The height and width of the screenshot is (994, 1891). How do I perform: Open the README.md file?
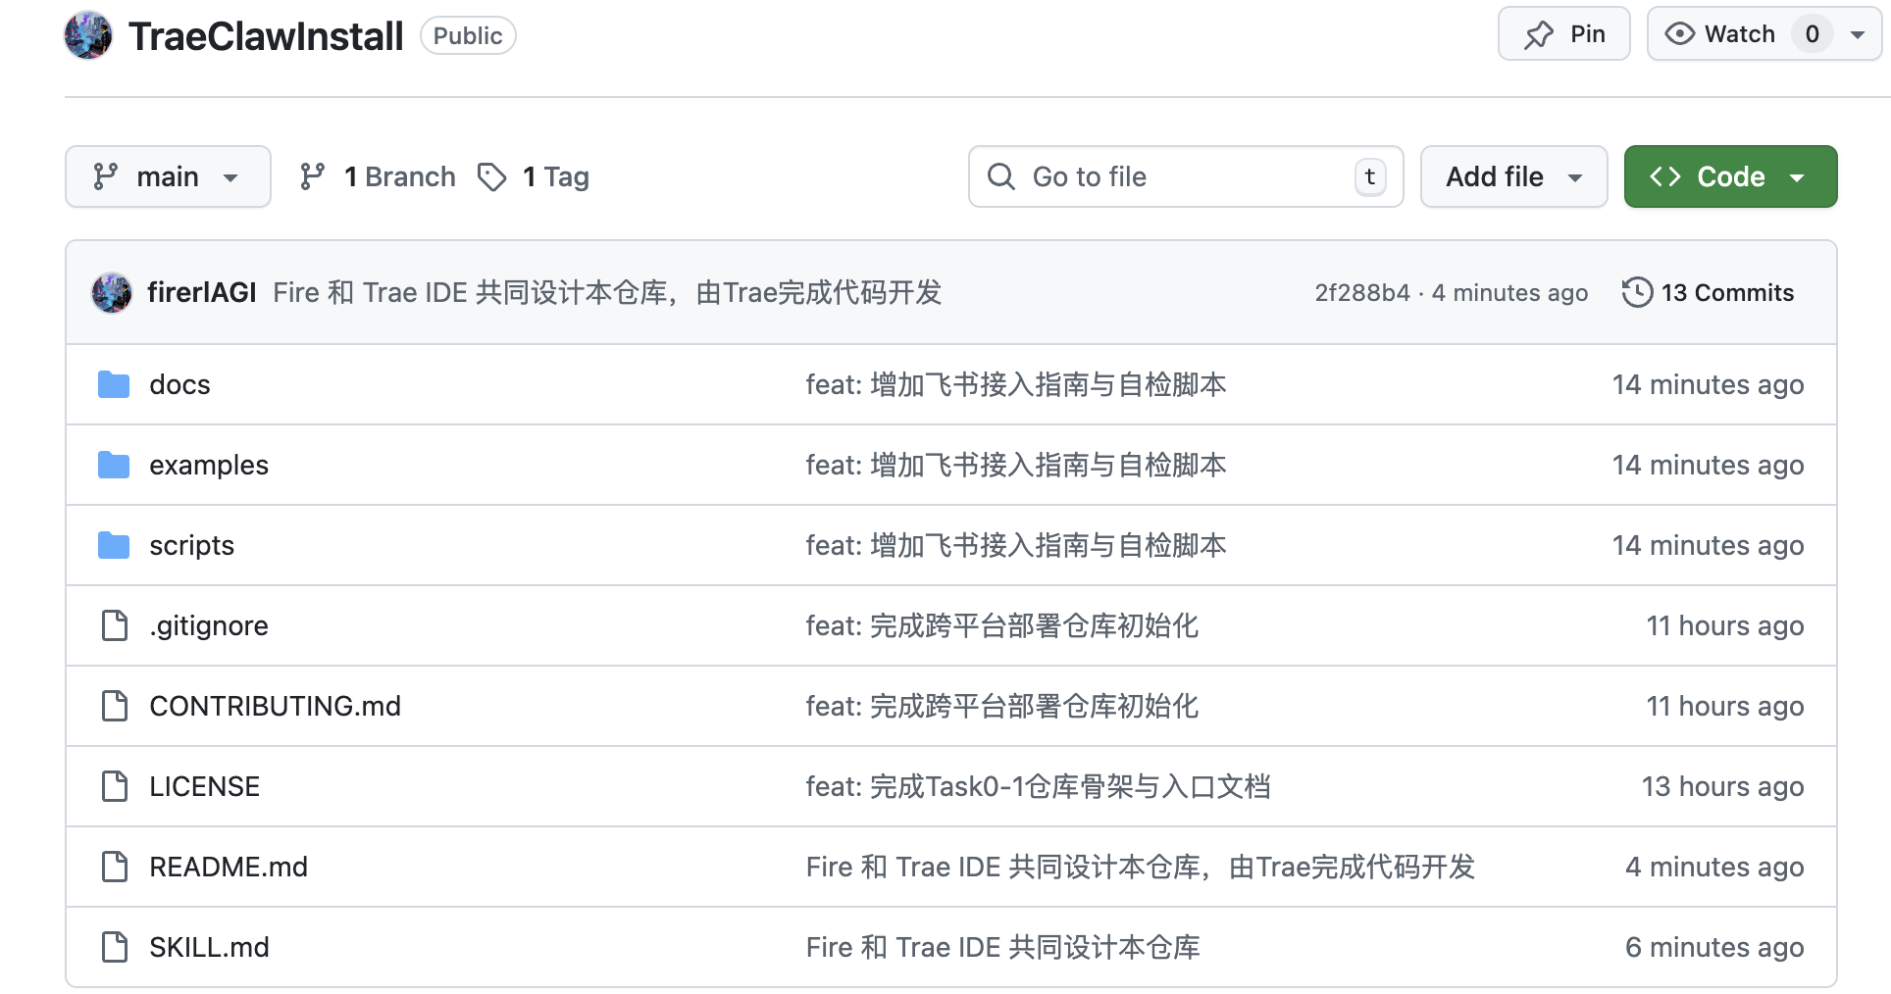click(229, 867)
